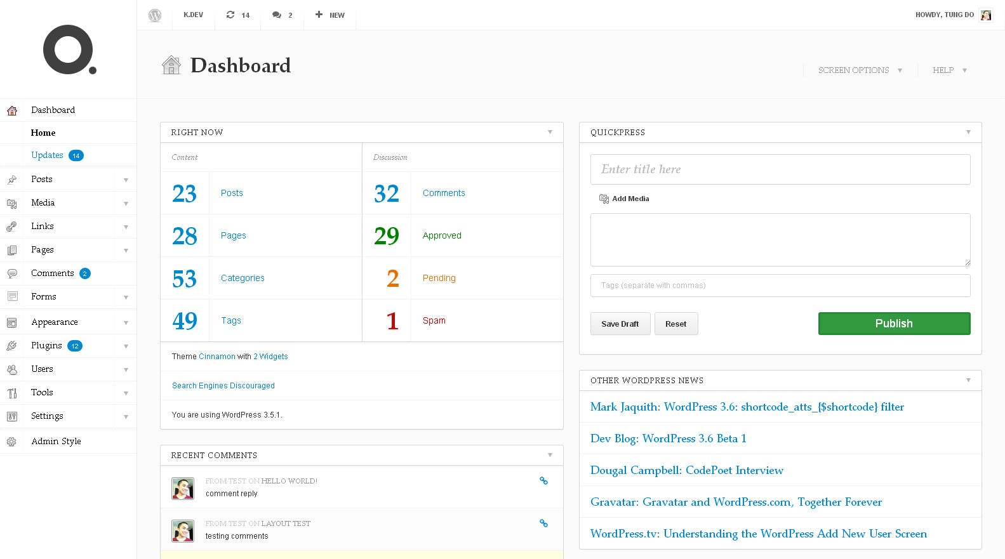Open the Users menu item

42,369
